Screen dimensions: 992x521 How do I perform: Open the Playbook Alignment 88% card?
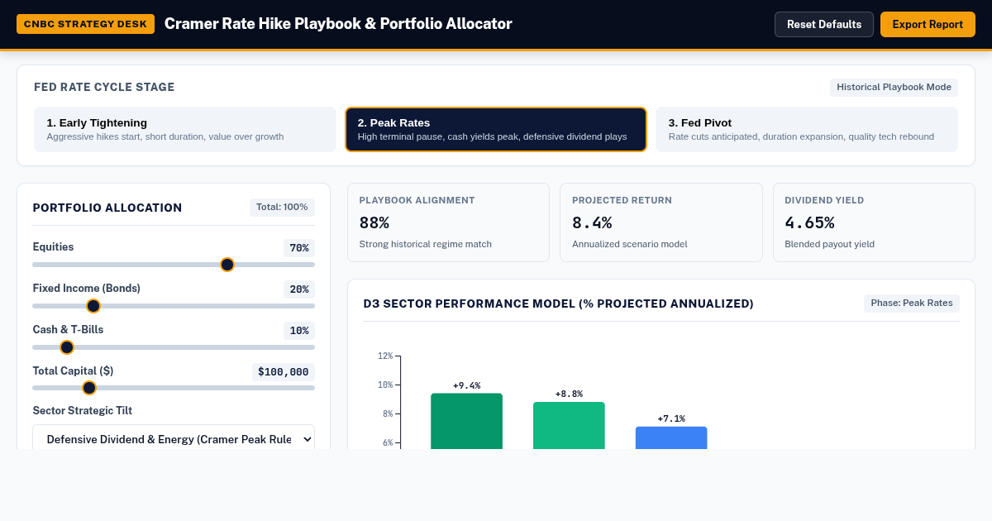[x=448, y=222]
